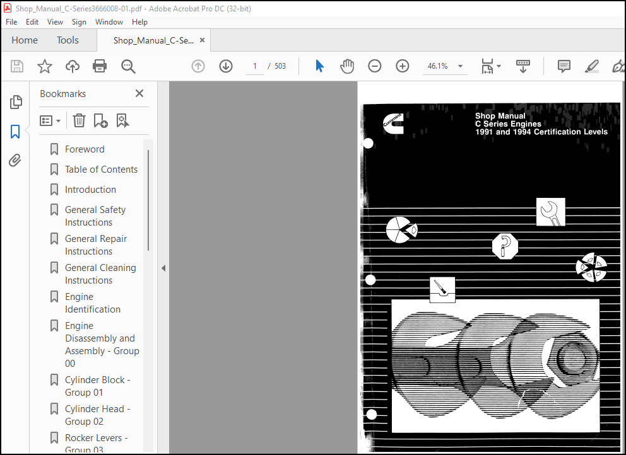Viewport: 626px width, 455px height.
Task: Select the Shop_Manual_C-Se... document tab
Action: click(153, 40)
